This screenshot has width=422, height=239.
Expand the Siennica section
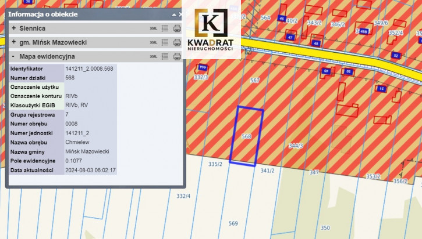pyautogui.click(x=14, y=28)
